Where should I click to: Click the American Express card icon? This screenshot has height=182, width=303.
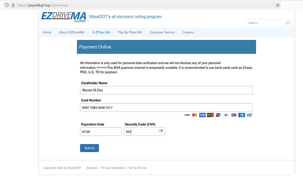click(202, 115)
